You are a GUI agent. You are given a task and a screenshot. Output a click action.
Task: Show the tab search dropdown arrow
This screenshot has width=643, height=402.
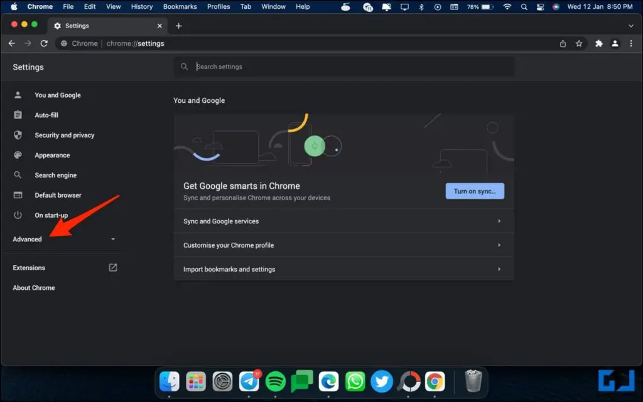pyautogui.click(x=630, y=26)
